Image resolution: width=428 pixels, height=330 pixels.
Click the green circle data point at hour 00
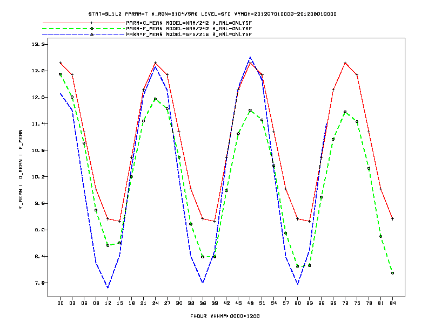pos(61,74)
